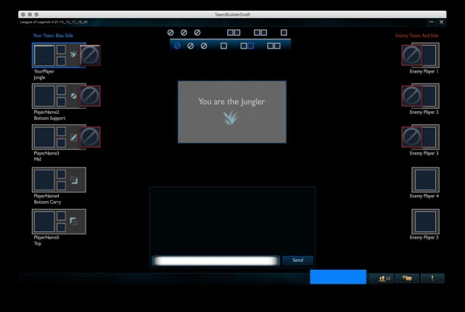The height and width of the screenshot is (312, 465).
Task: Select the highlighted blue ban indicator in the draft timeline
Action: 177,46
